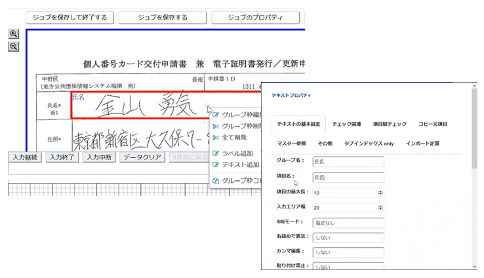Click the ジョブを保存して終了する button
Screen dimensions: 484x278
pyautogui.click(x=68, y=18)
